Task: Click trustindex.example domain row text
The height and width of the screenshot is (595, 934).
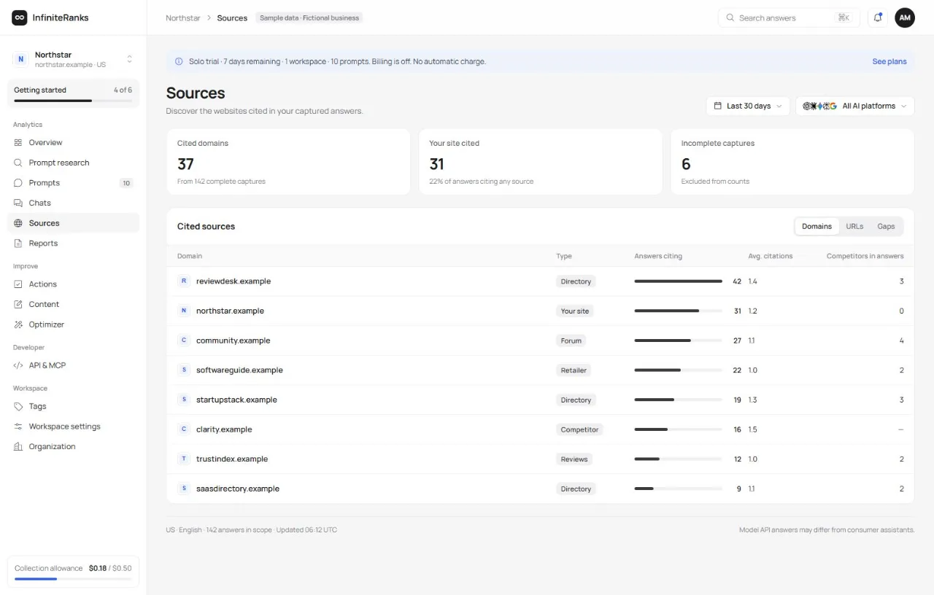Action: coord(232,459)
